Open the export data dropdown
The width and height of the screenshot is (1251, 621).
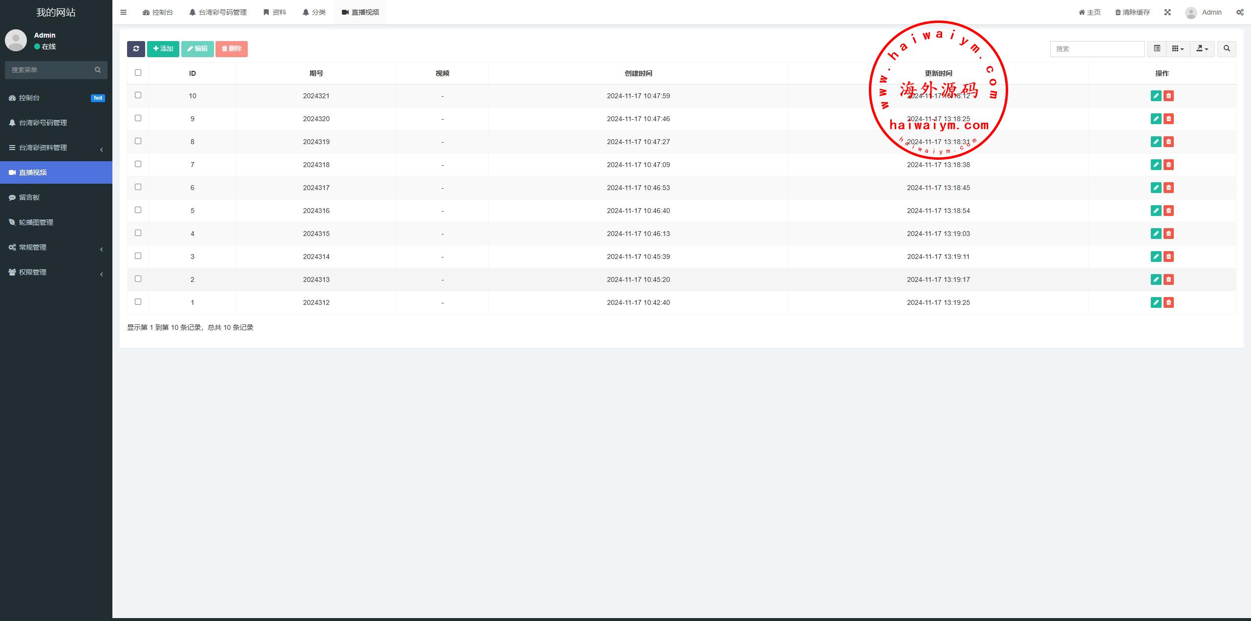tap(1202, 49)
